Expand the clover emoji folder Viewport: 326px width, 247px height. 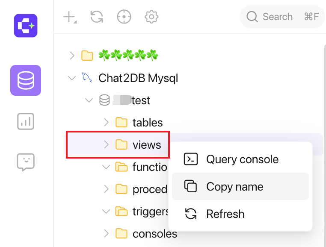click(x=72, y=56)
